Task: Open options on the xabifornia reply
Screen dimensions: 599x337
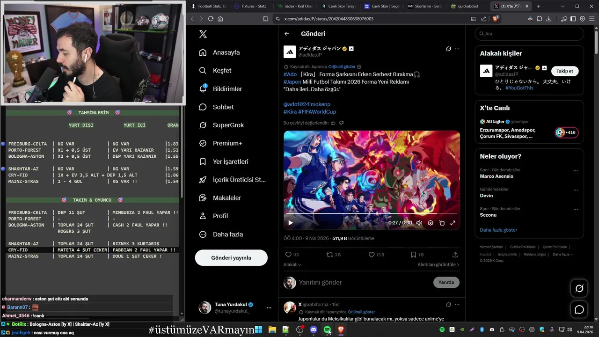Action: pyautogui.click(x=457, y=304)
